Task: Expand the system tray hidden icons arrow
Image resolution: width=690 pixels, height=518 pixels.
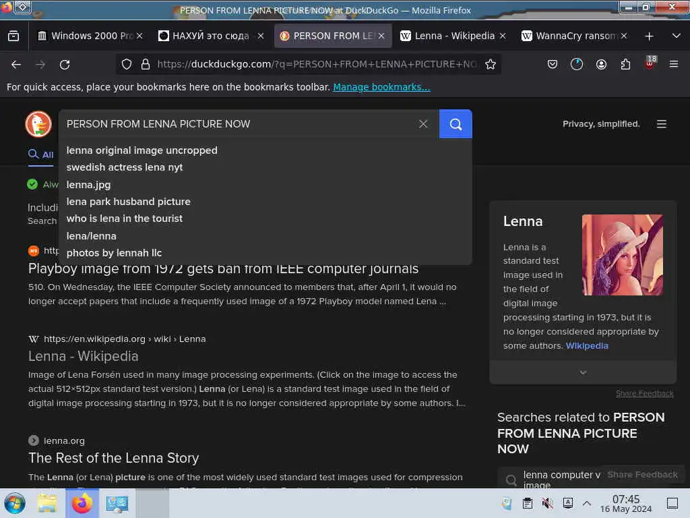Action: pos(587,503)
